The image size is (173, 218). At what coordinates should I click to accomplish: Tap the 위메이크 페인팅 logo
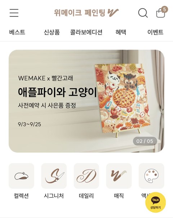coord(86,13)
